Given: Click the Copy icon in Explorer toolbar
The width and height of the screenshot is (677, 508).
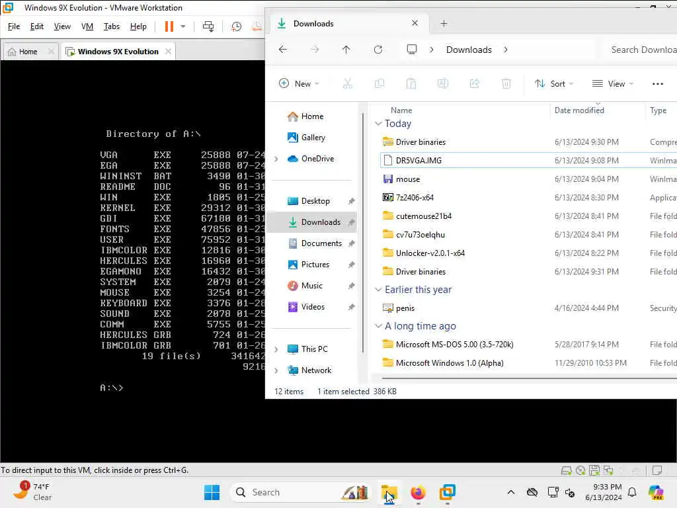Looking at the screenshot, I should 379,83.
